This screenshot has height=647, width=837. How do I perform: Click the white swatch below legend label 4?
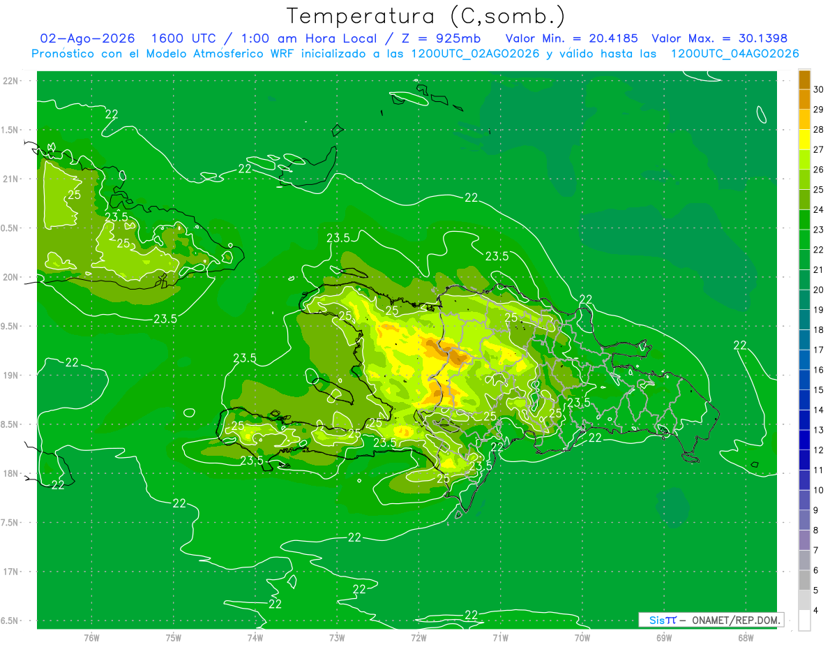pos(804,620)
